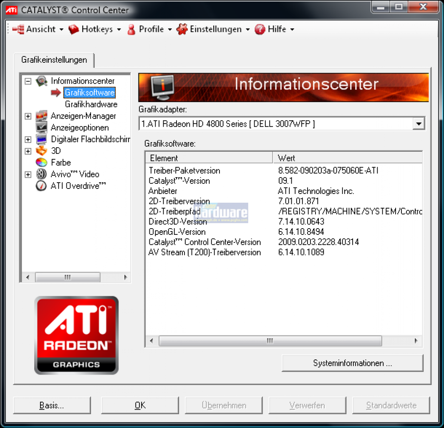Open the Hotkeys menu
The height and width of the screenshot is (428, 444).
pyautogui.click(x=95, y=29)
